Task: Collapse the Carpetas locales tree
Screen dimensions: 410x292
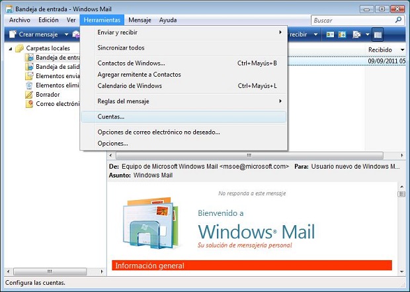Action: coord(11,48)
